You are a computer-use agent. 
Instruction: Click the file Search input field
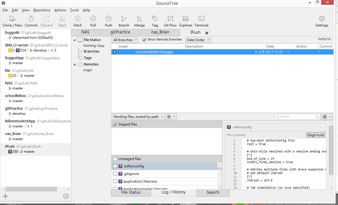(x=297, y=117)
